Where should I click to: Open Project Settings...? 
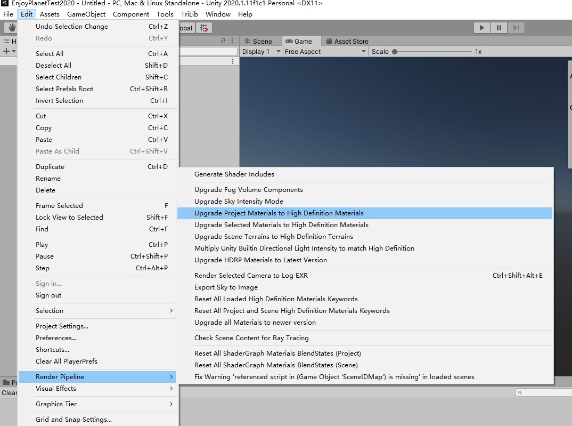(99, 326)
